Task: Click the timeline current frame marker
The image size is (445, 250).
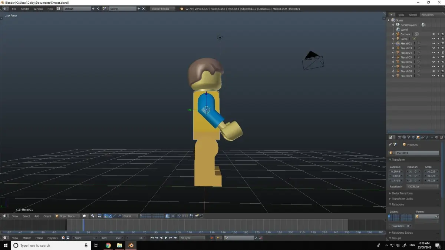Action: point(83,225)
